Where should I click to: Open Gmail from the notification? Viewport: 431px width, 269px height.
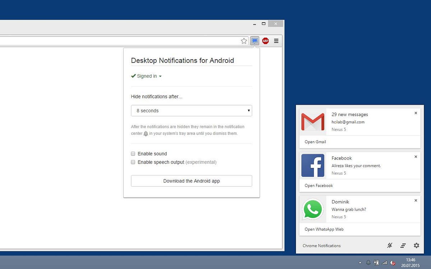tap(315, 142)
